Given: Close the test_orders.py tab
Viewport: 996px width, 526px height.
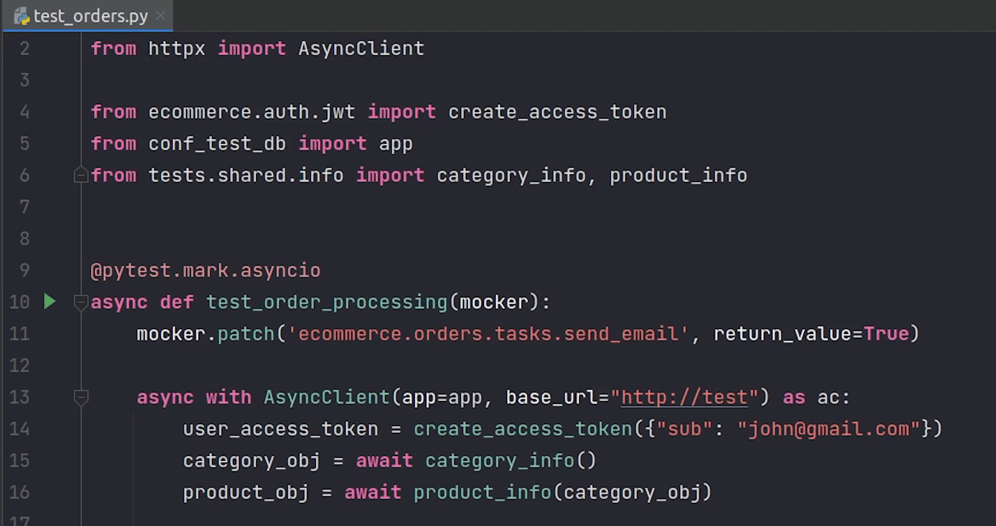Looking at the screenshot, I should [x=161, y=16].
